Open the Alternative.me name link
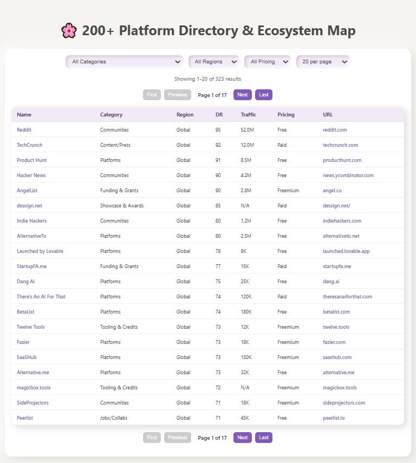 [33, 373]
